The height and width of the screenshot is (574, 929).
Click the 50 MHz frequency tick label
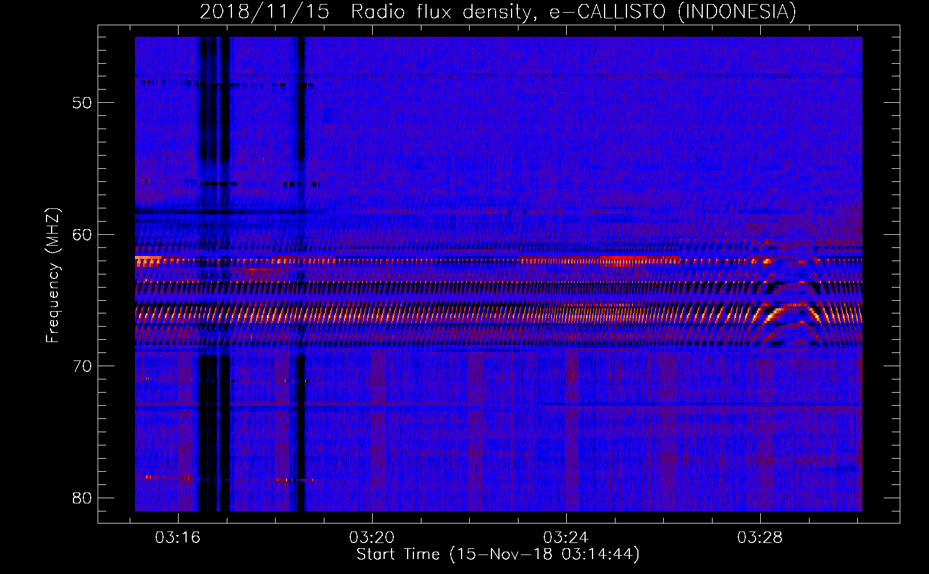82,103
